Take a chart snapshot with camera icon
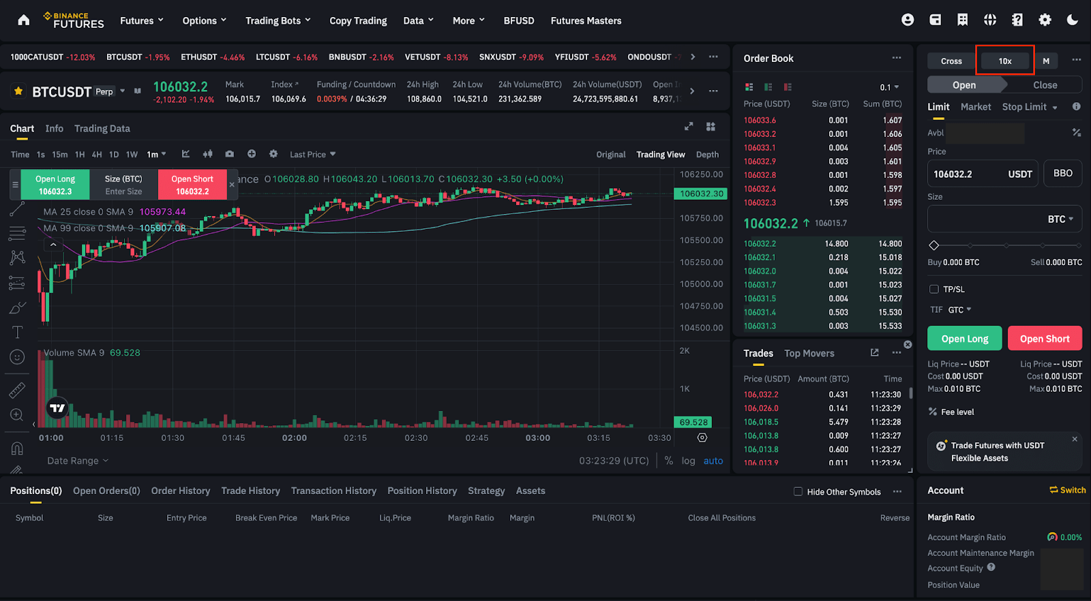1091x601 pixels. [x=230, y=154]
